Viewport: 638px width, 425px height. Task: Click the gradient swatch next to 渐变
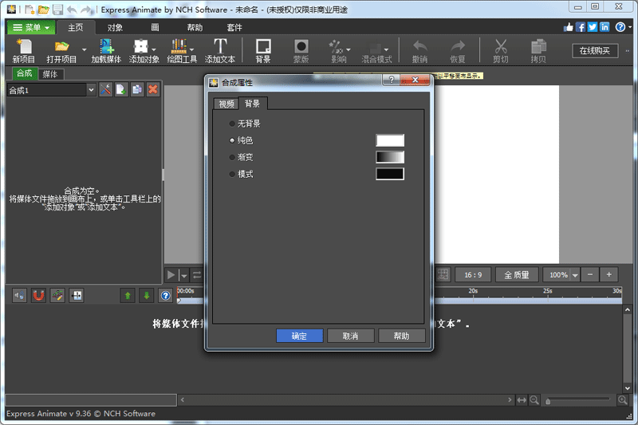coord(390,157)
